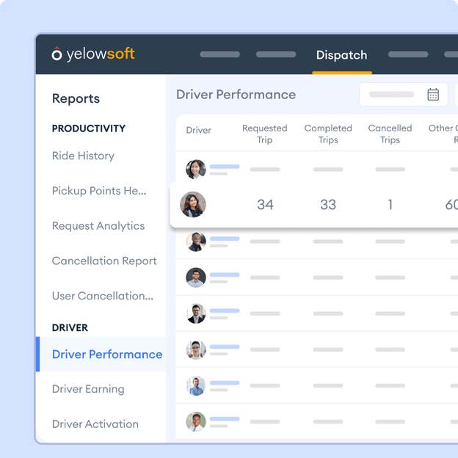
Task: Click the first driver's avatar in table
Action: [196, 170]
